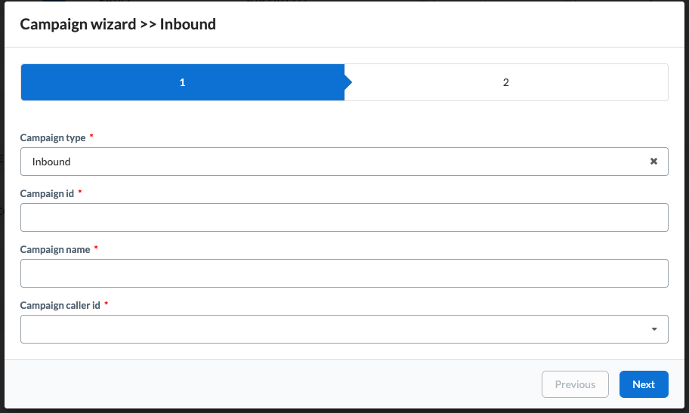Click the red asterisk beside Campaign caller id
689x413 pixels.
tap(106, 304)
